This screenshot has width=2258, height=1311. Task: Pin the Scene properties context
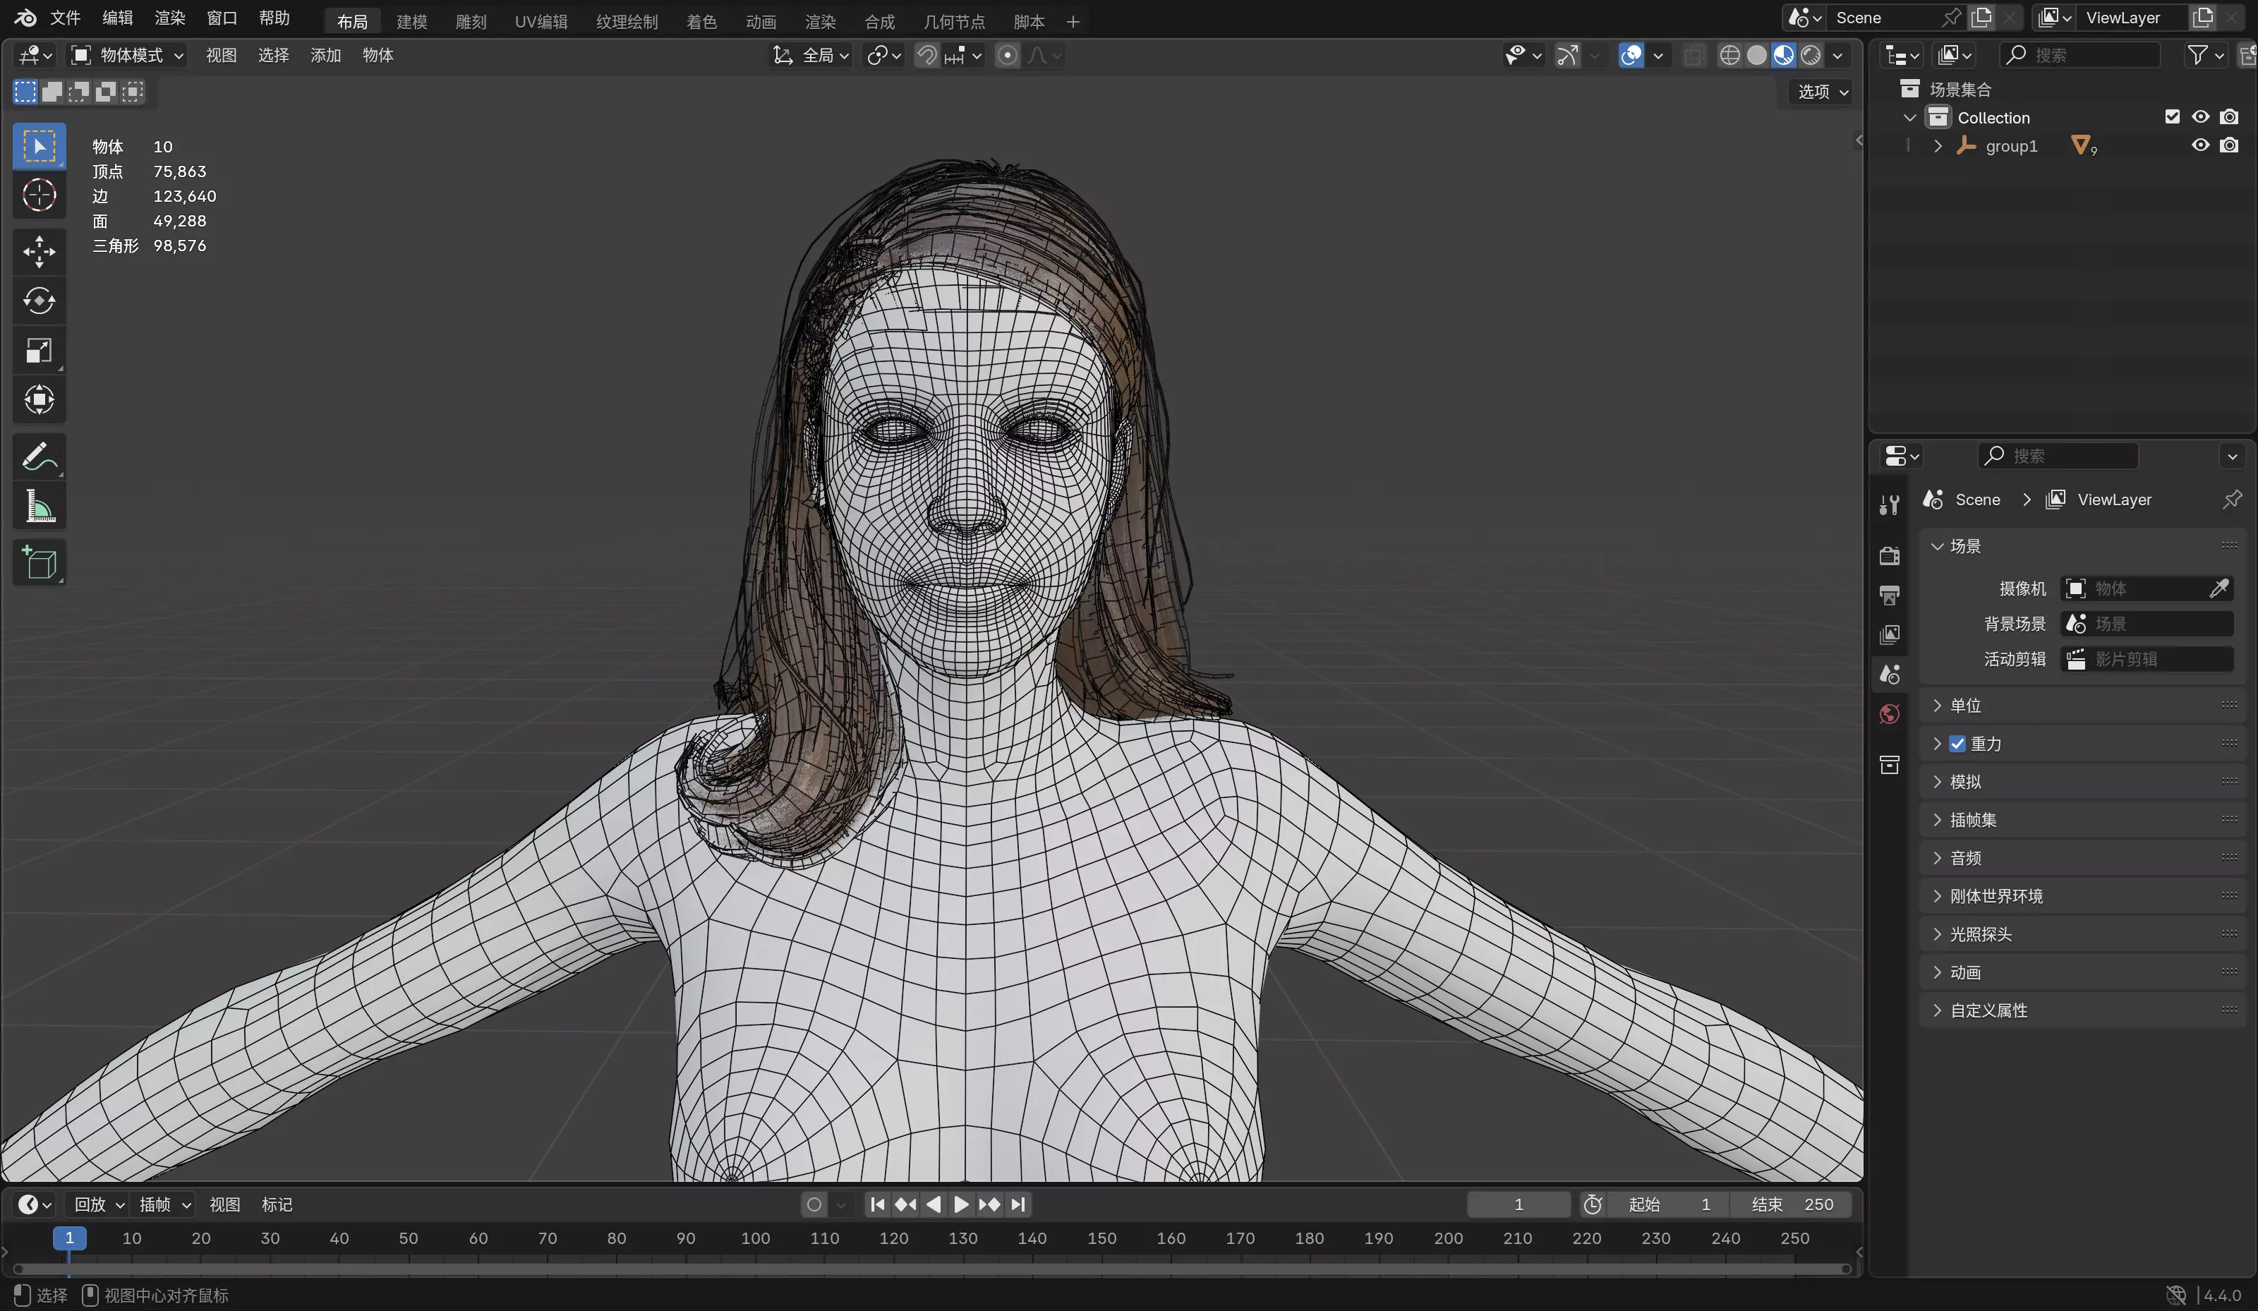pos(2231,499)
